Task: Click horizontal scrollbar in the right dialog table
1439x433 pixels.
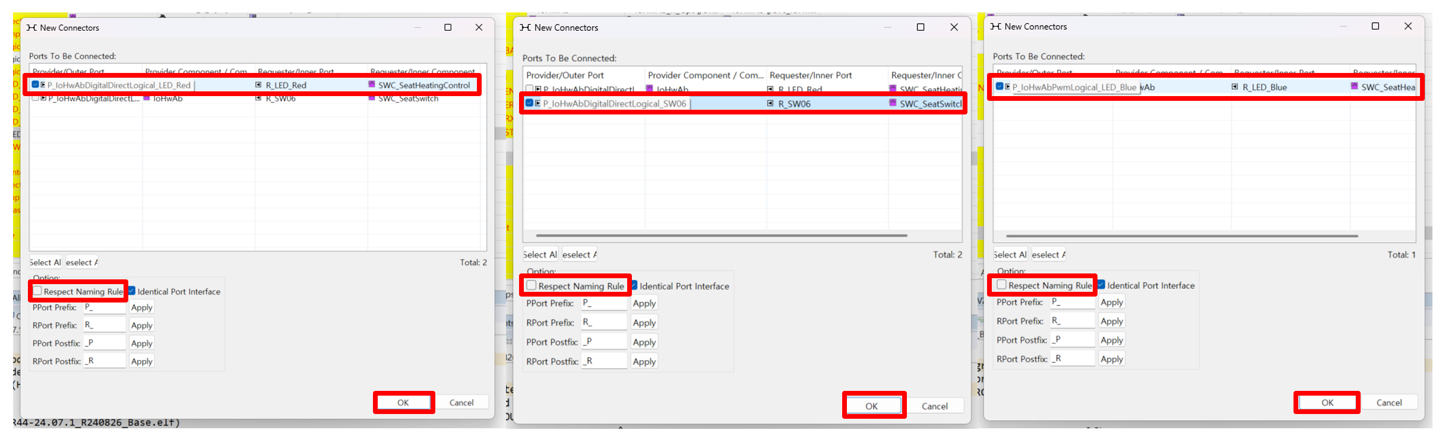Action: pos(1182,236)
